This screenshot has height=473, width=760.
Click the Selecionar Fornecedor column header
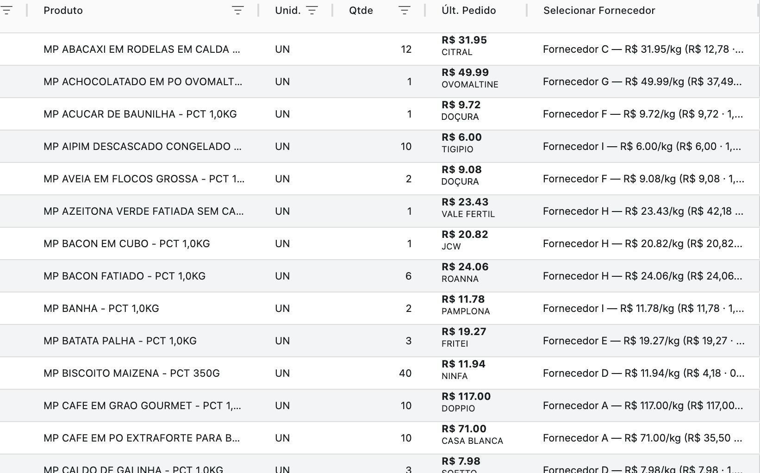[x=599, y=11]
